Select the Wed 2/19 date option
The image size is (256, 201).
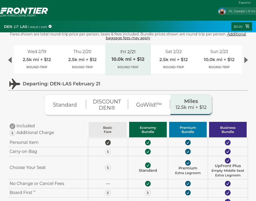point(37,59)
